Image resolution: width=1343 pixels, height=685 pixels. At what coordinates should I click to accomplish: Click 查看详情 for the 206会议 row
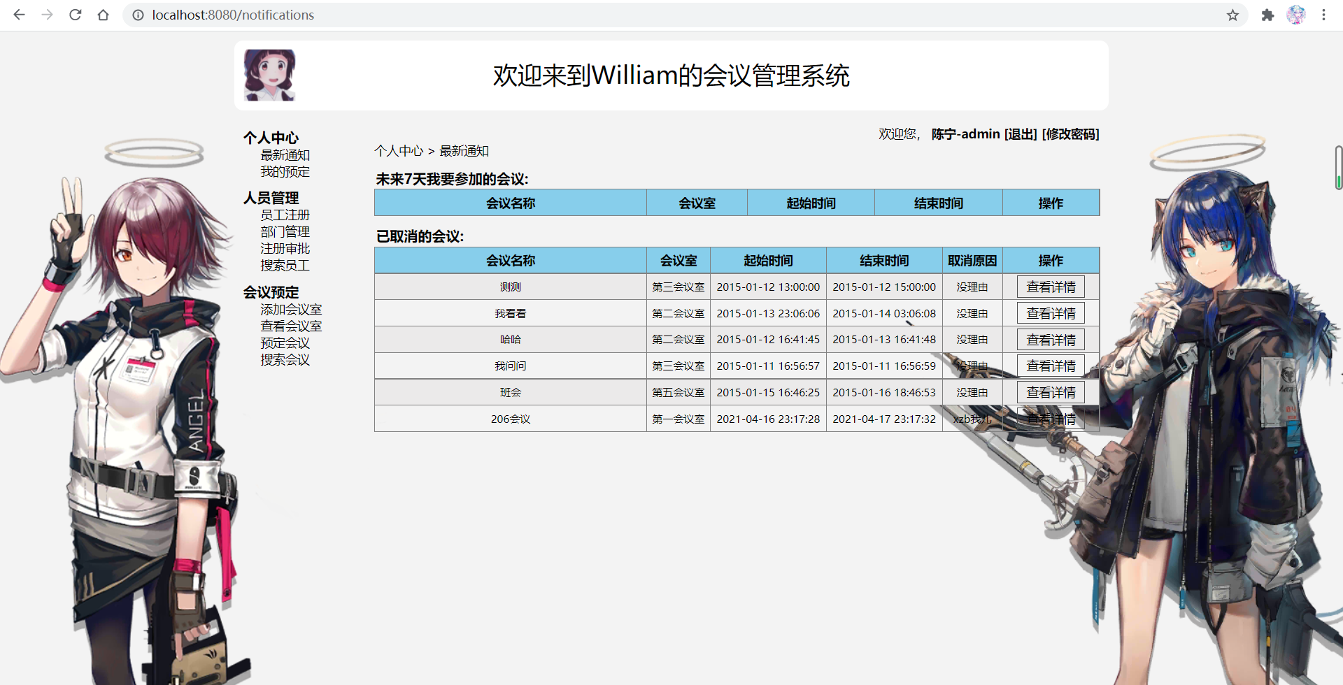point(1050,418)
